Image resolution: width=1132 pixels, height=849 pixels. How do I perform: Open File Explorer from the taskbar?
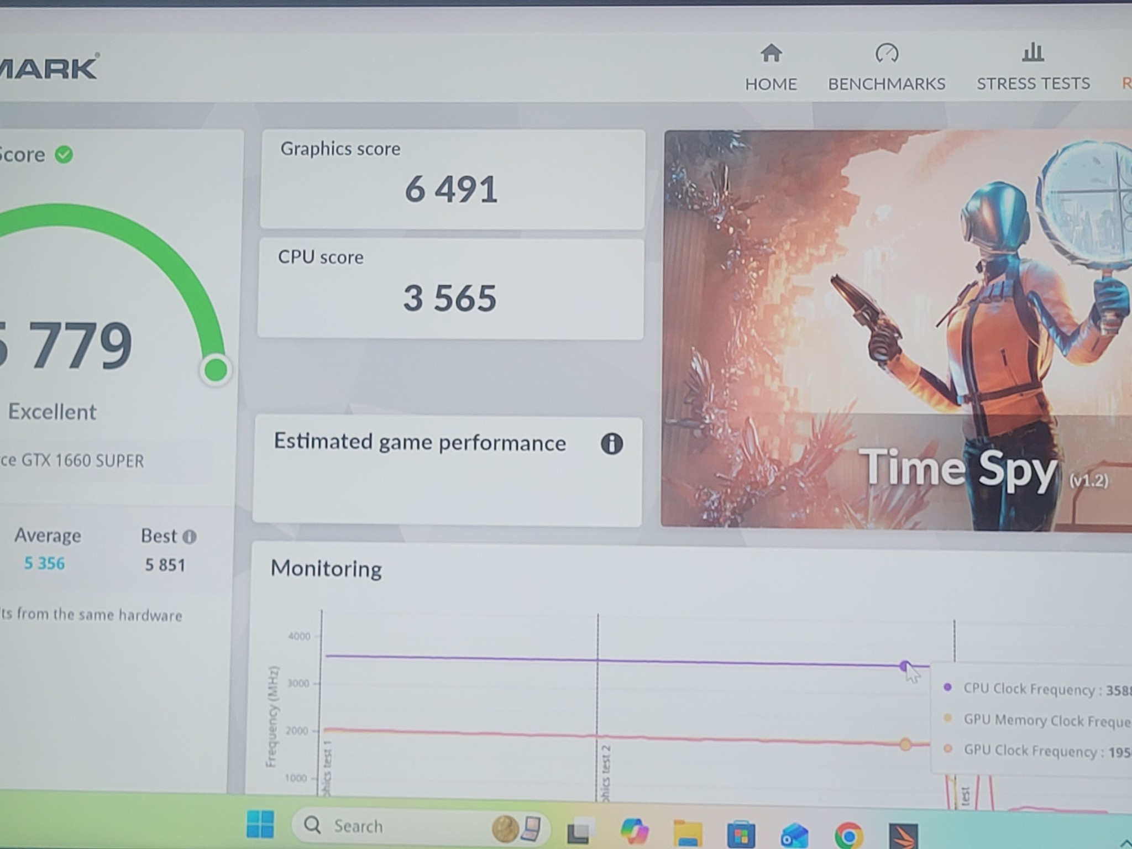coord(688,833)
